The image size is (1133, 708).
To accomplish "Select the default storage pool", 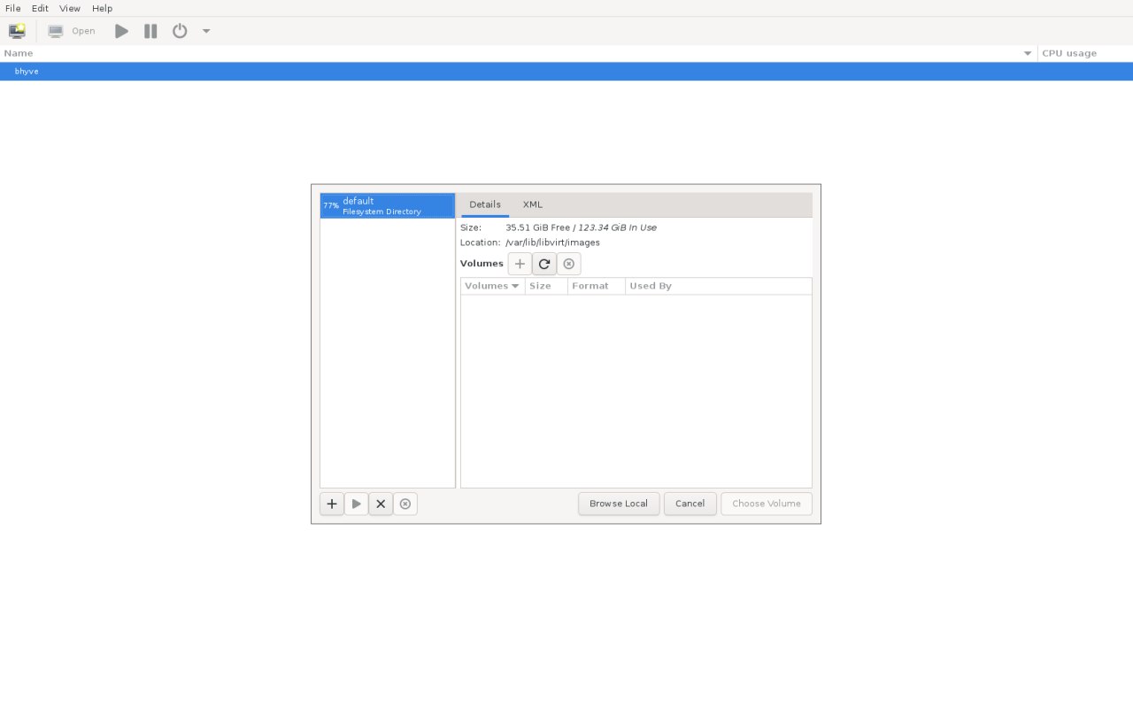I will coord(387,205).
